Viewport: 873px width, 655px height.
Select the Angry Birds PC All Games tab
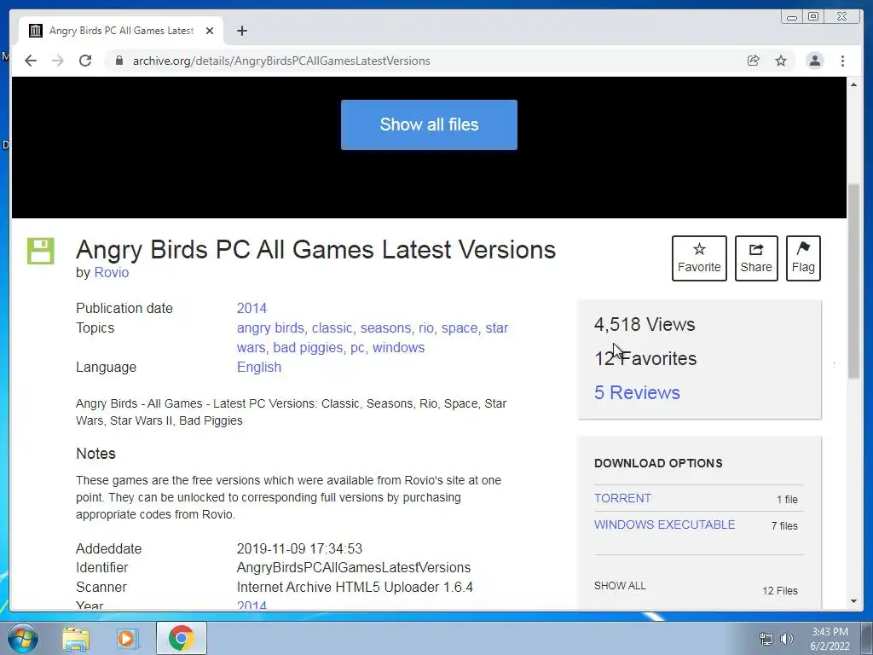[x=121, y=31]
